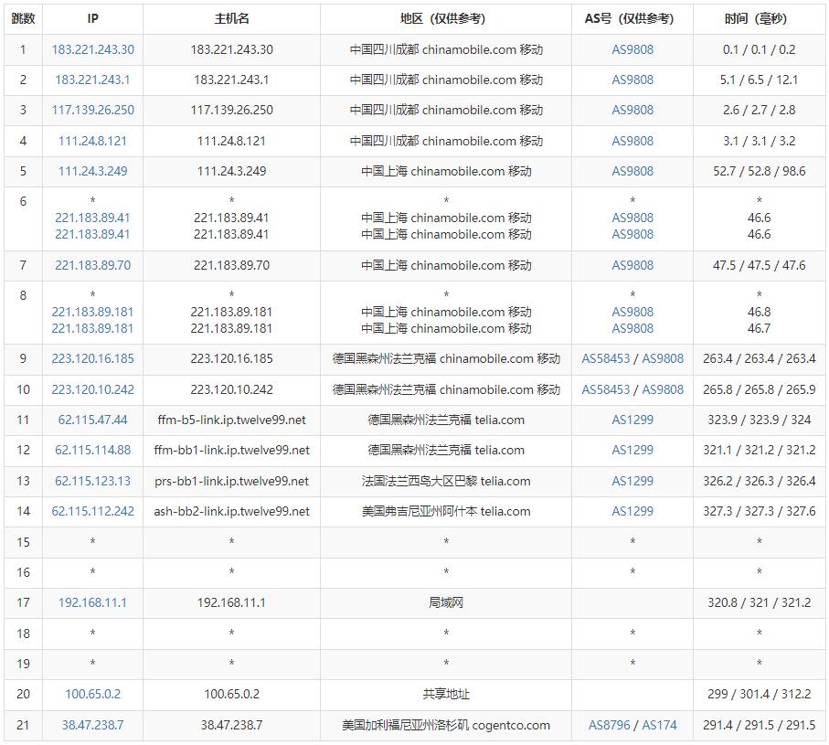Open IP link 223.120.10.242

(92, 389)
